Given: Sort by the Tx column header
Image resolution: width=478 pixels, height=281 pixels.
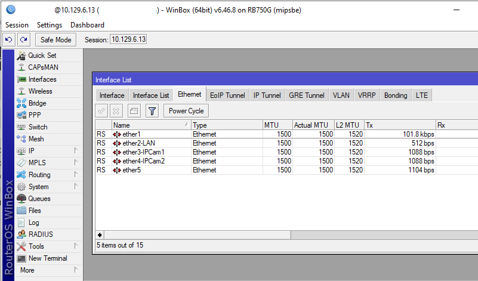Looking at the screenshot, I should [x=400, y=125].
